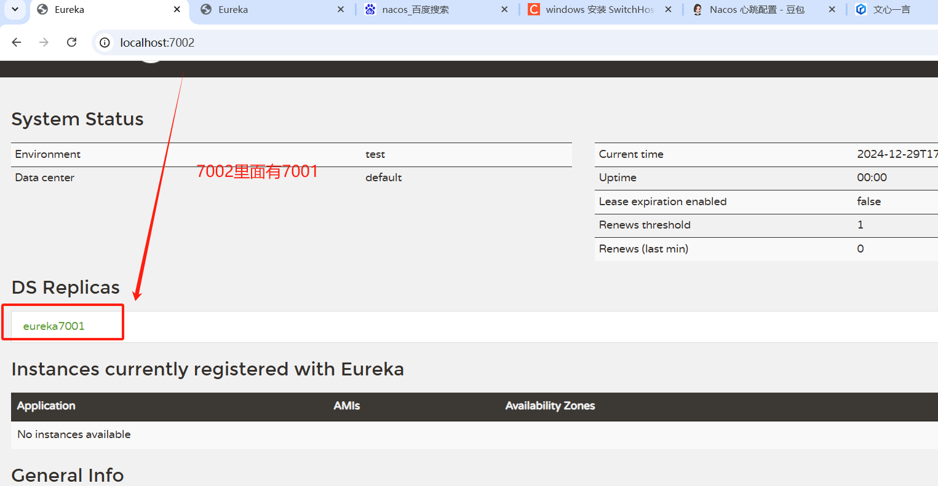
Task: Open the Nacos 心跳配置 - 豆包 tab
Action: point(765,10)
